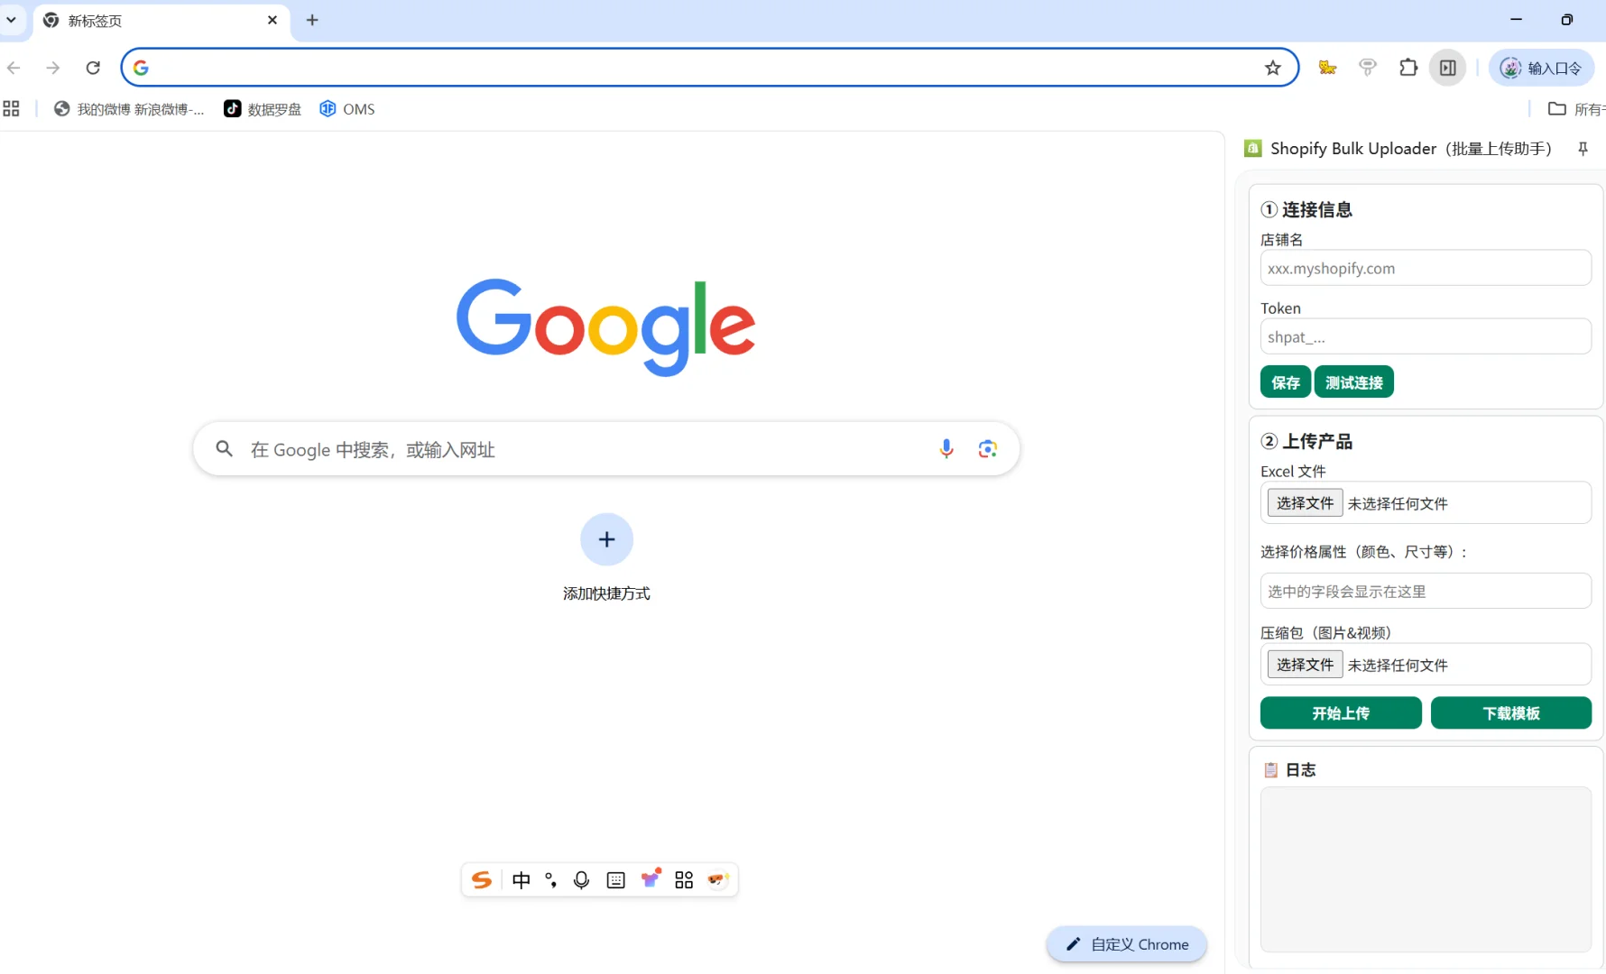
Task: Open the emoji panel on the input bar
Action: 718,879
